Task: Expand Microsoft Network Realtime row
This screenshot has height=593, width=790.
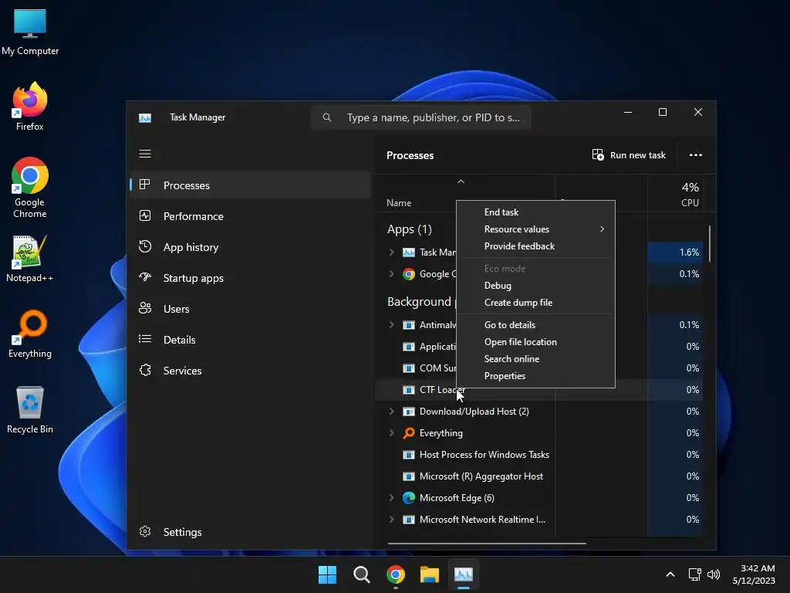Action: (x=391, y=520)
